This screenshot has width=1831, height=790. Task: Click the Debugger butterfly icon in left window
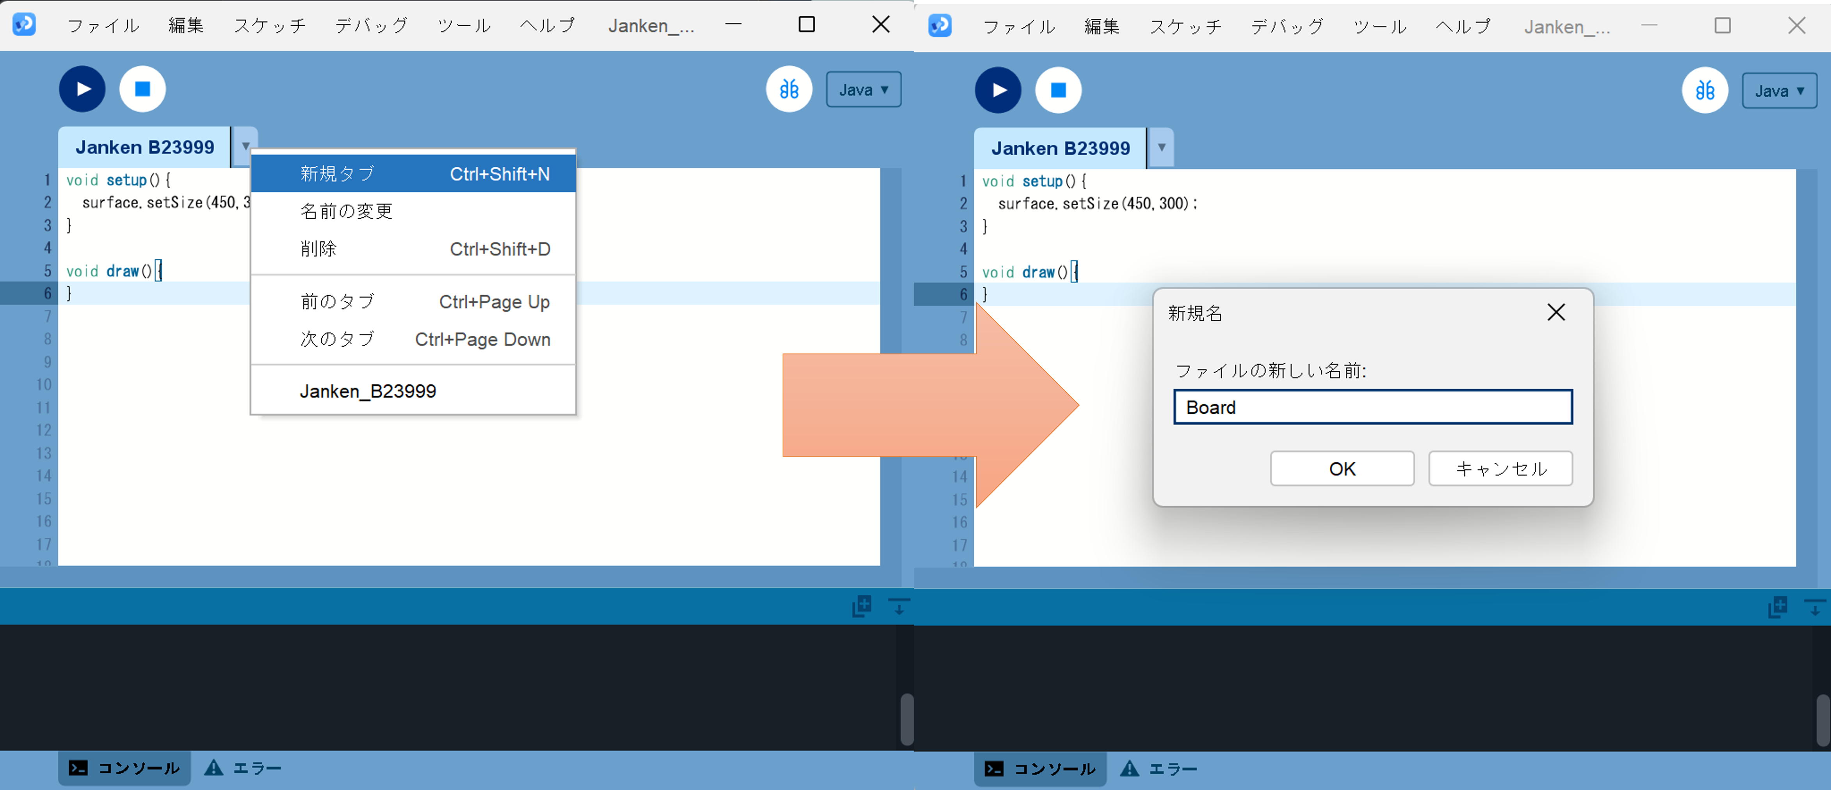[789, 89]
